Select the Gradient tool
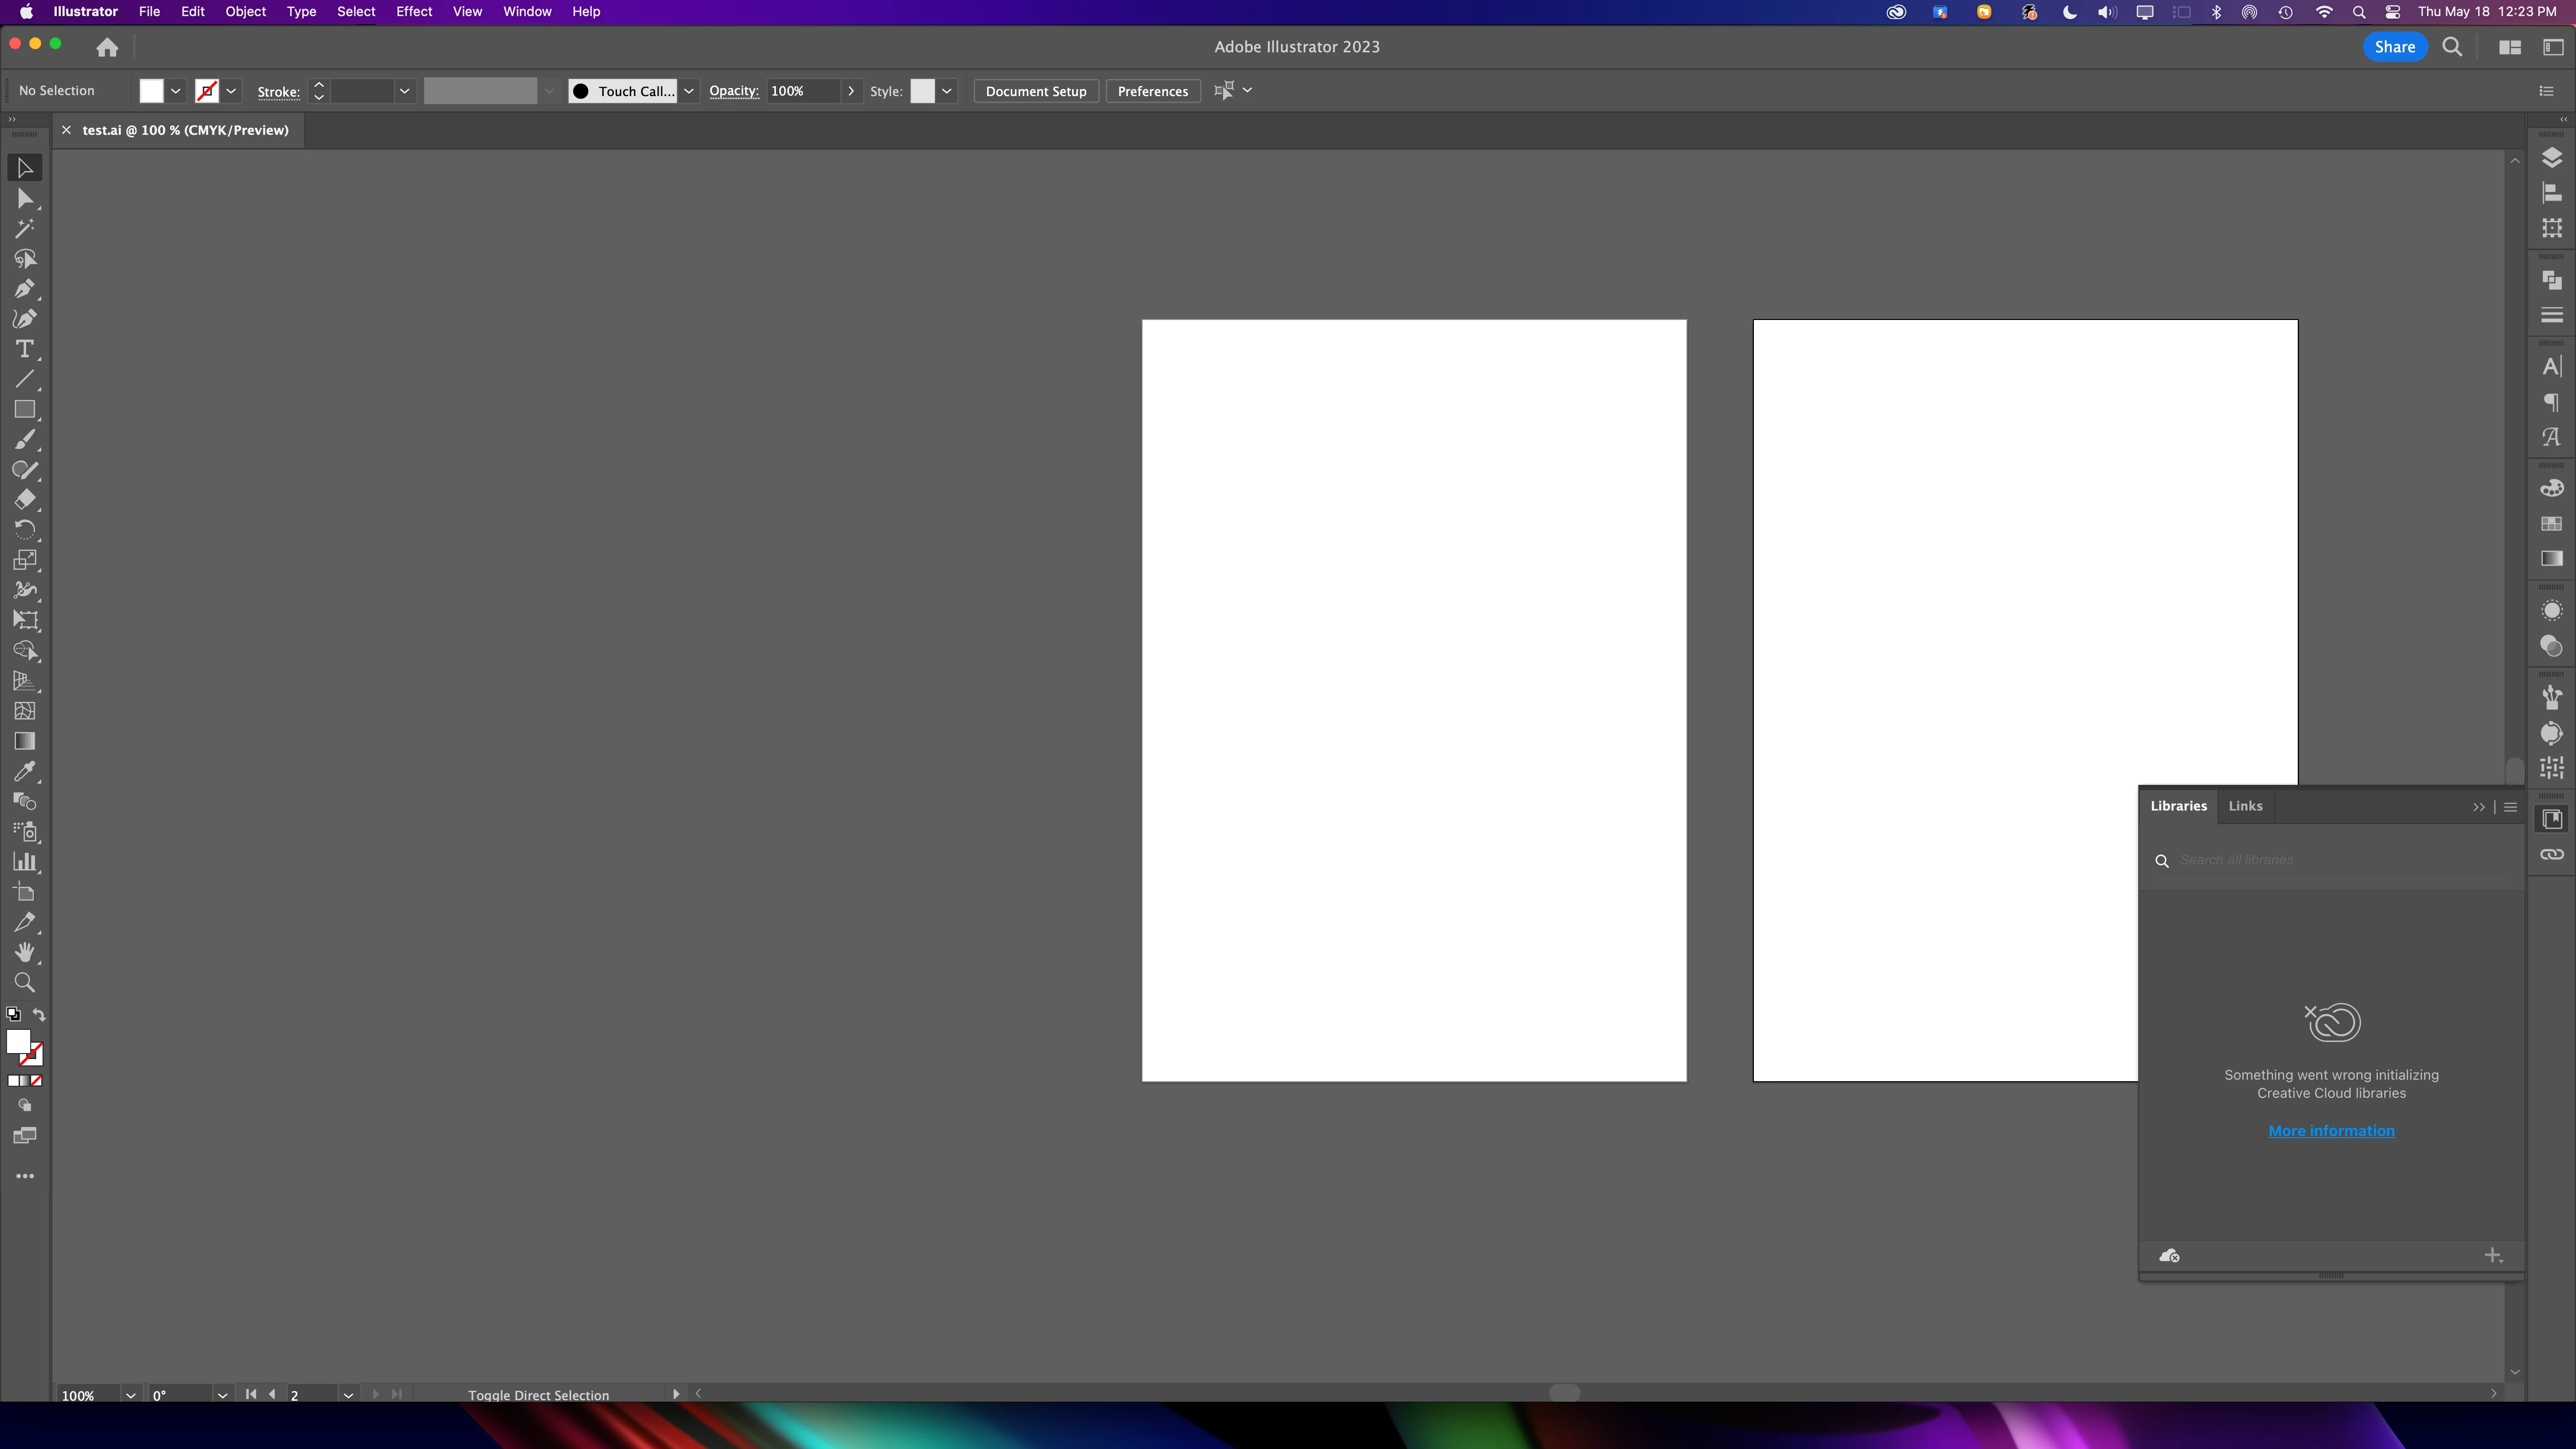The width and height of the screenshot is (2576, 1449). (x=24, y=741)
